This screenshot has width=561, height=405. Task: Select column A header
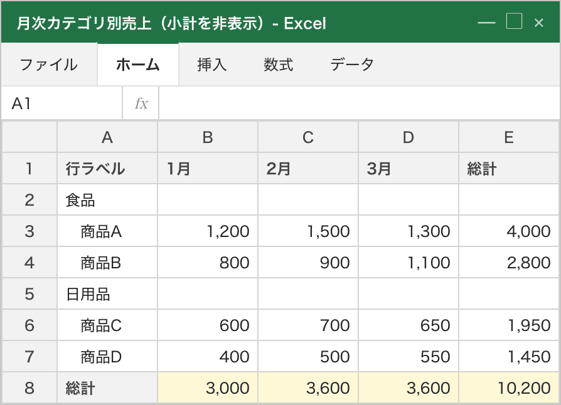107,137
